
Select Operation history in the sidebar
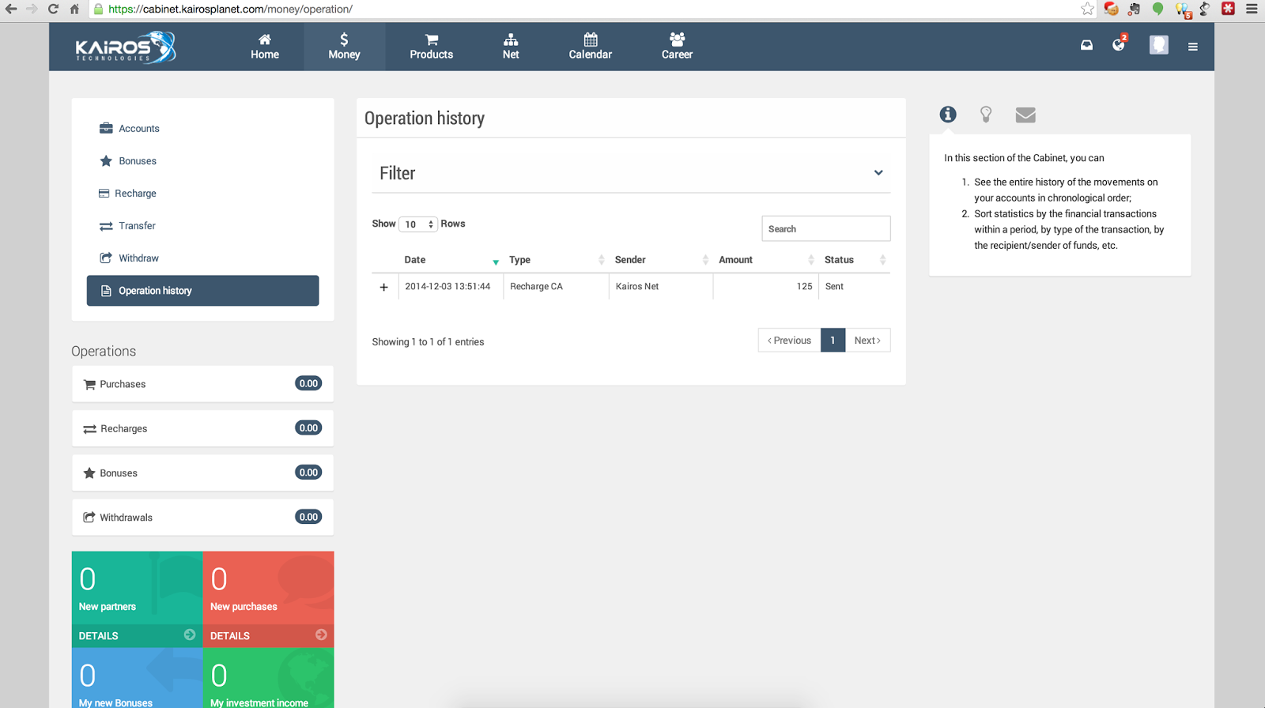click(x=202, y=290)
